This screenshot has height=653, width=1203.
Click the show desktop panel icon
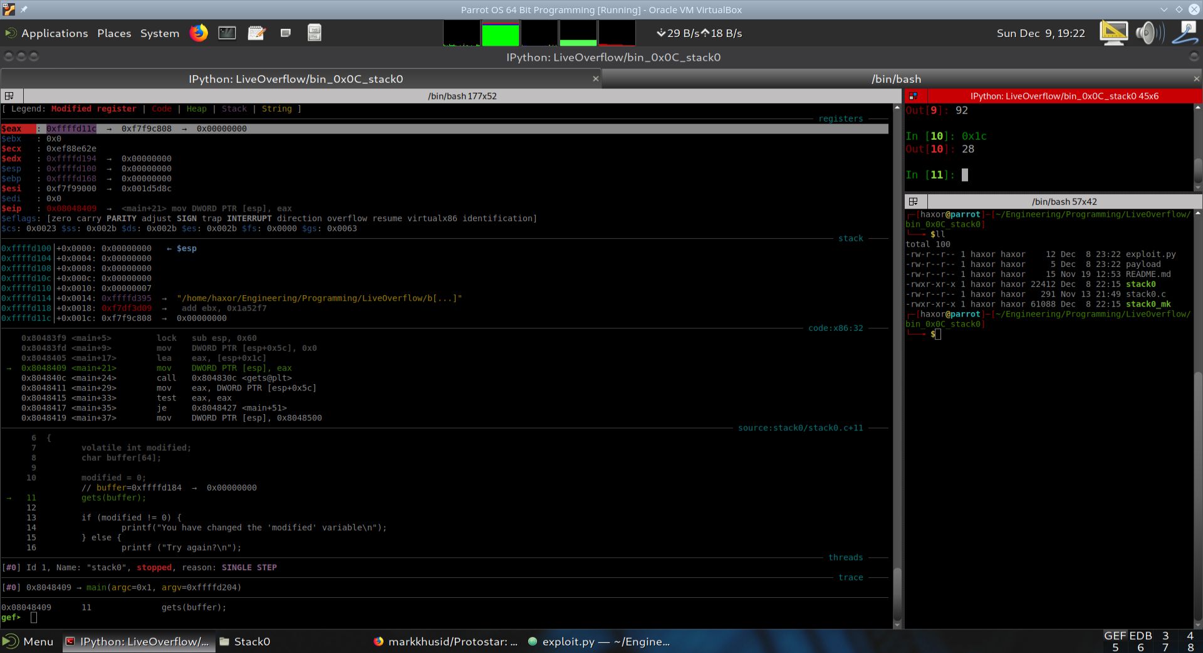coord(286,33)
